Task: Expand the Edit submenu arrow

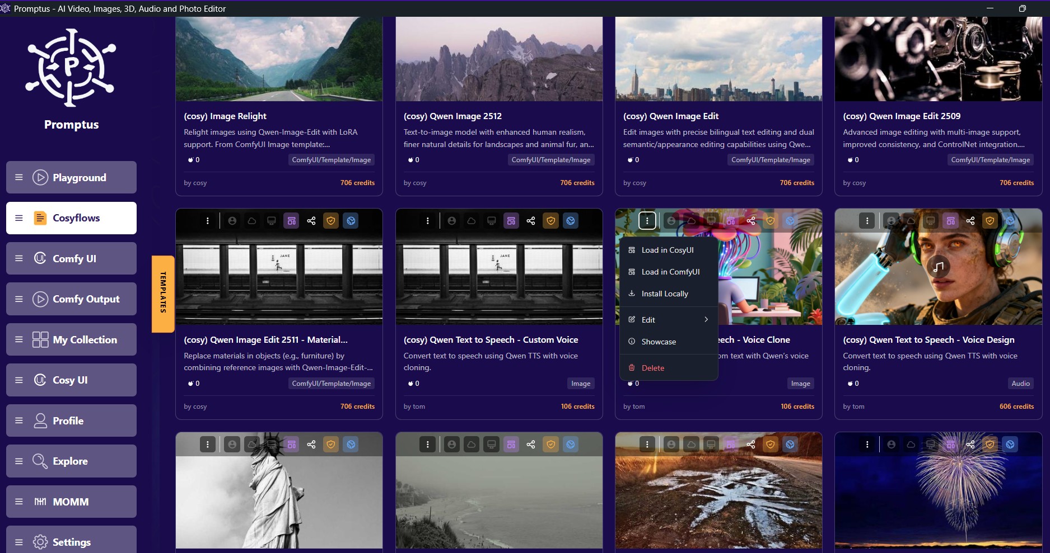Action: (706, 320)
